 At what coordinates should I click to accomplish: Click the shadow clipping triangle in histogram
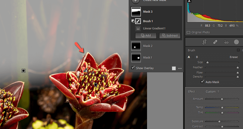tap(189, 1)
